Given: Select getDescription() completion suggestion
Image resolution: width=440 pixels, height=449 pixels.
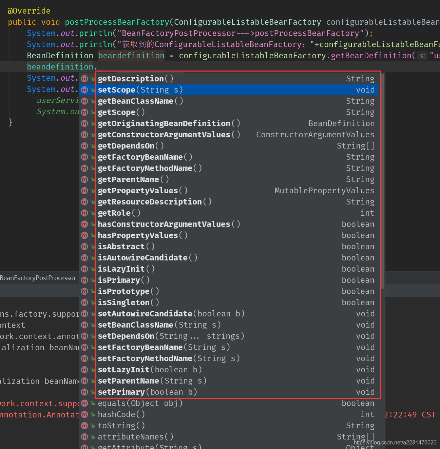Looking at the screenshot, I should tap(229, 79).
